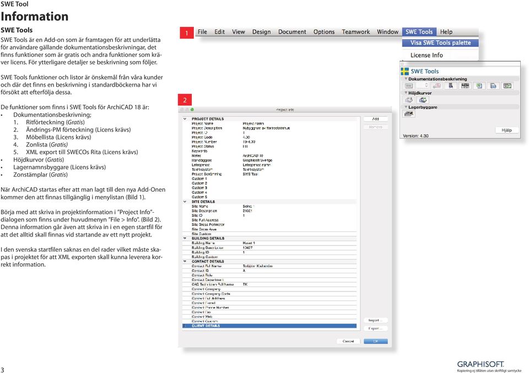Click the 'Version: 4.30' label in palette

pos(415,136)
